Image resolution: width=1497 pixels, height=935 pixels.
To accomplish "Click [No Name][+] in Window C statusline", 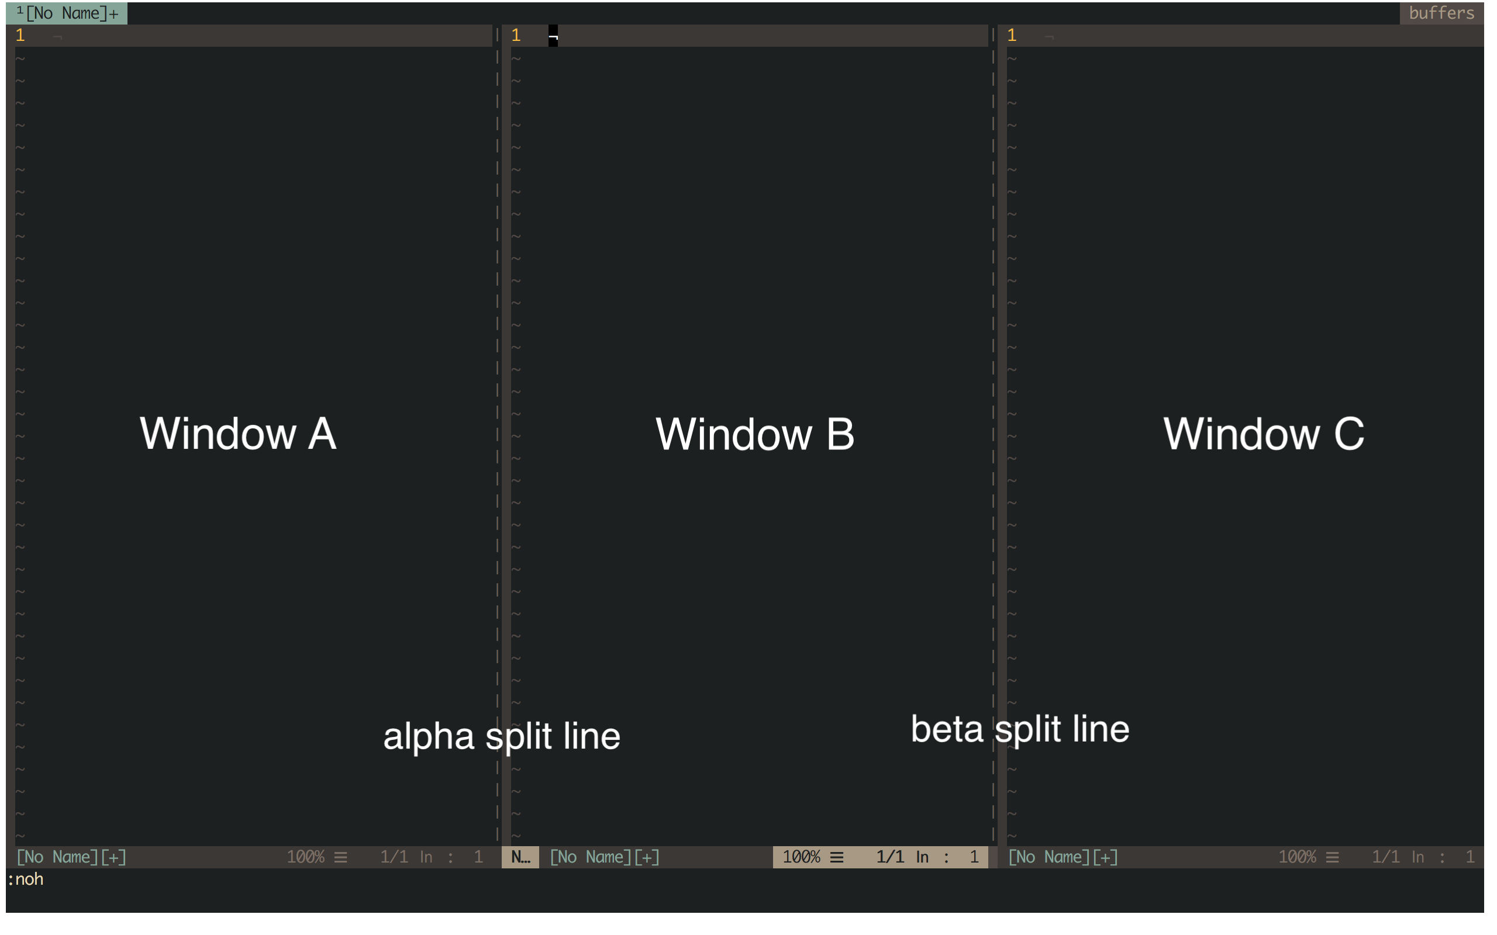I will coord(1063,857).
